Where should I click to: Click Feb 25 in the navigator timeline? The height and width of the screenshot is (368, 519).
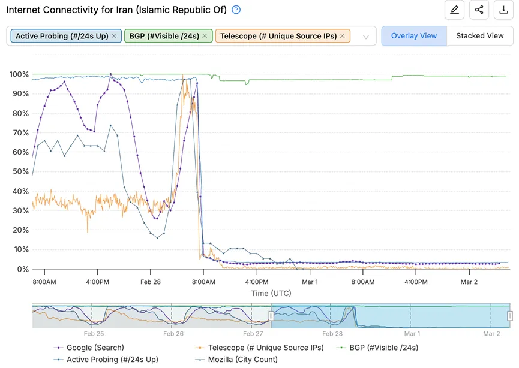94,333
